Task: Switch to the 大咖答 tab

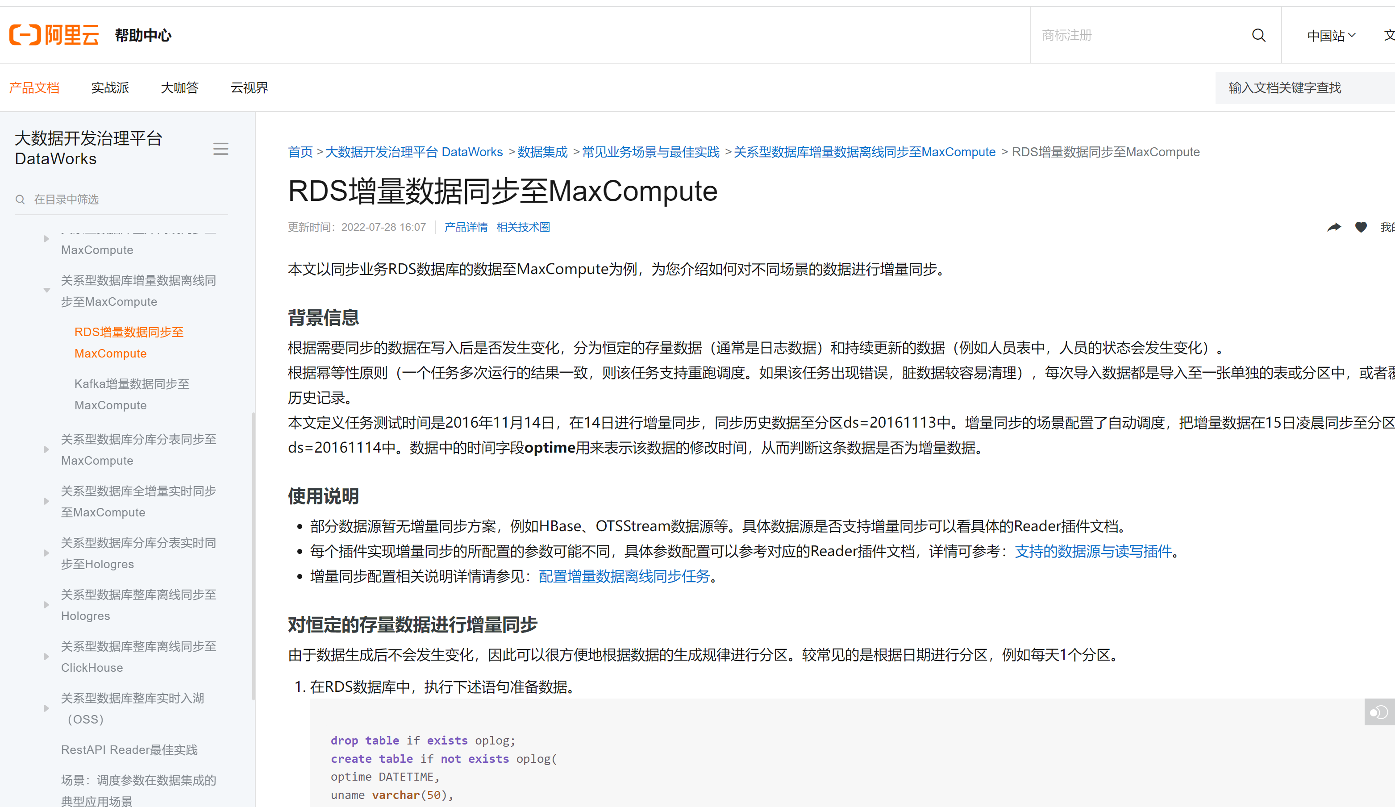Action: 179,87
